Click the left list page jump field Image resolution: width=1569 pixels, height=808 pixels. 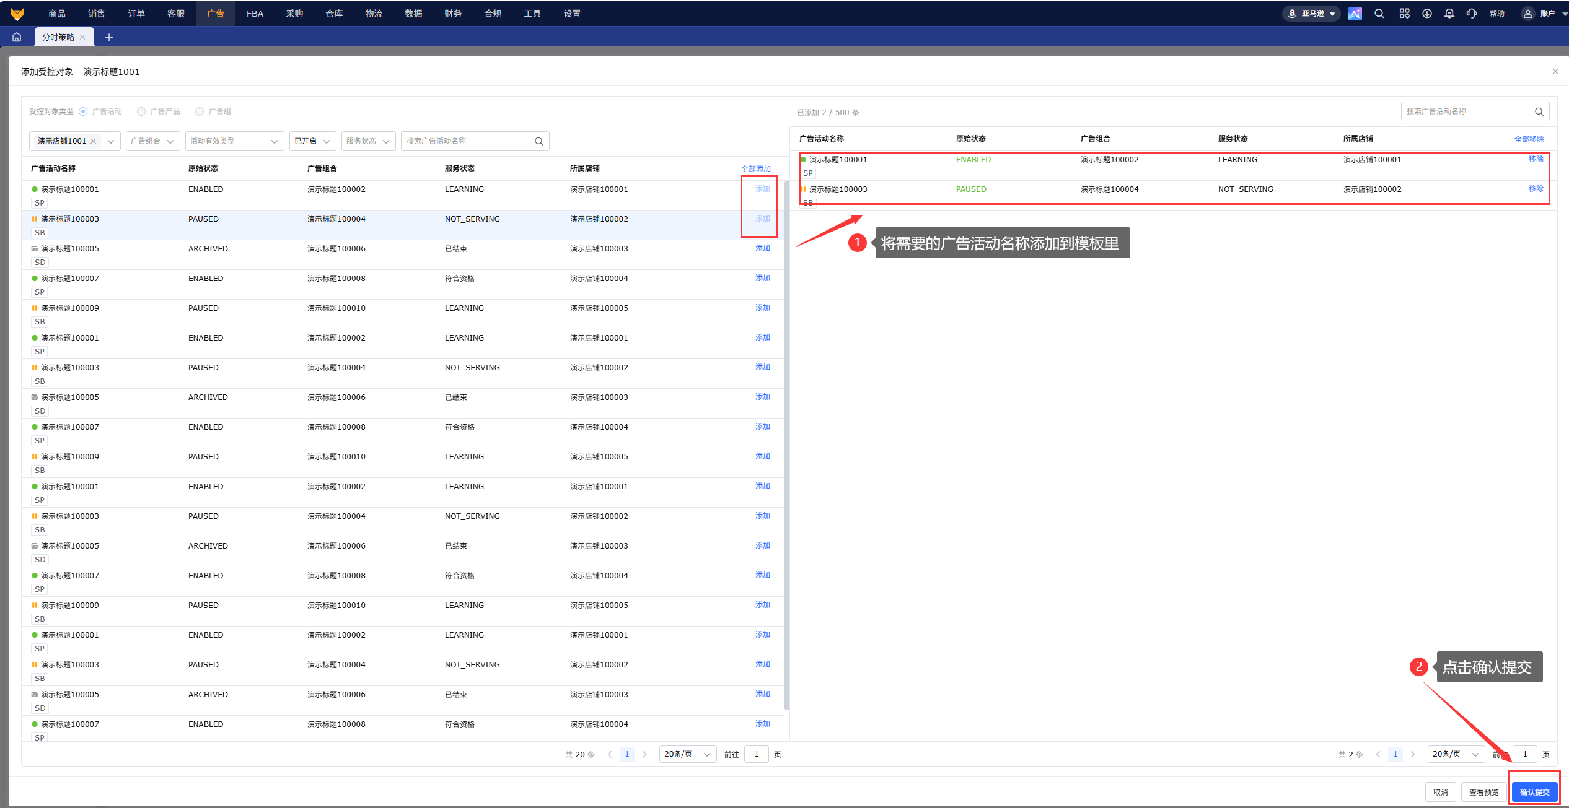tap(757, 754)
